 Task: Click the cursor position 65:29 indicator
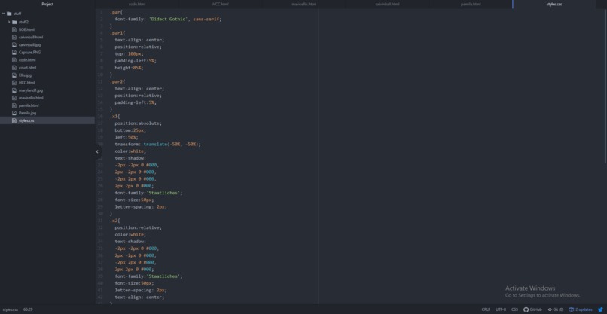coord(28,309)
